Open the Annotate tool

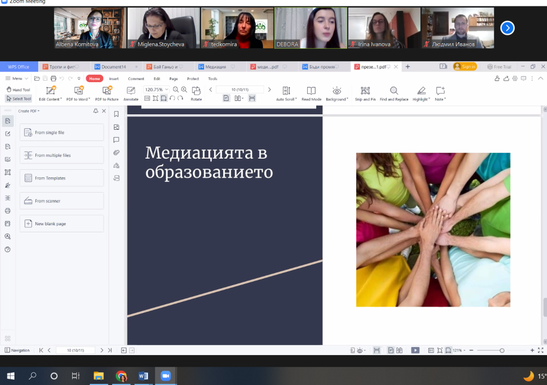(131, 94)
